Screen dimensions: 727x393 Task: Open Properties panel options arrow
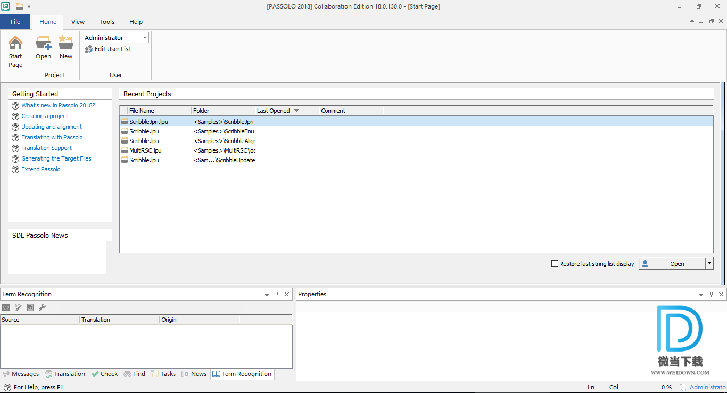(x=701, y=294)
